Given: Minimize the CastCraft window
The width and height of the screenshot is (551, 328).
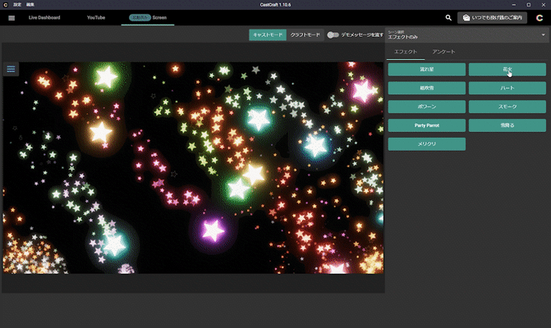Looking at the screenshot, I should coord(514,5).
